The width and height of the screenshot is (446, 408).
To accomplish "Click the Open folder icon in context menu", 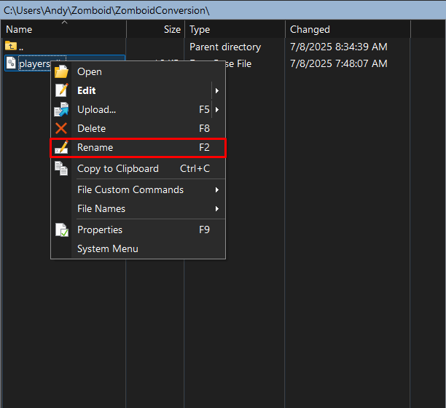I will (61, 71).
